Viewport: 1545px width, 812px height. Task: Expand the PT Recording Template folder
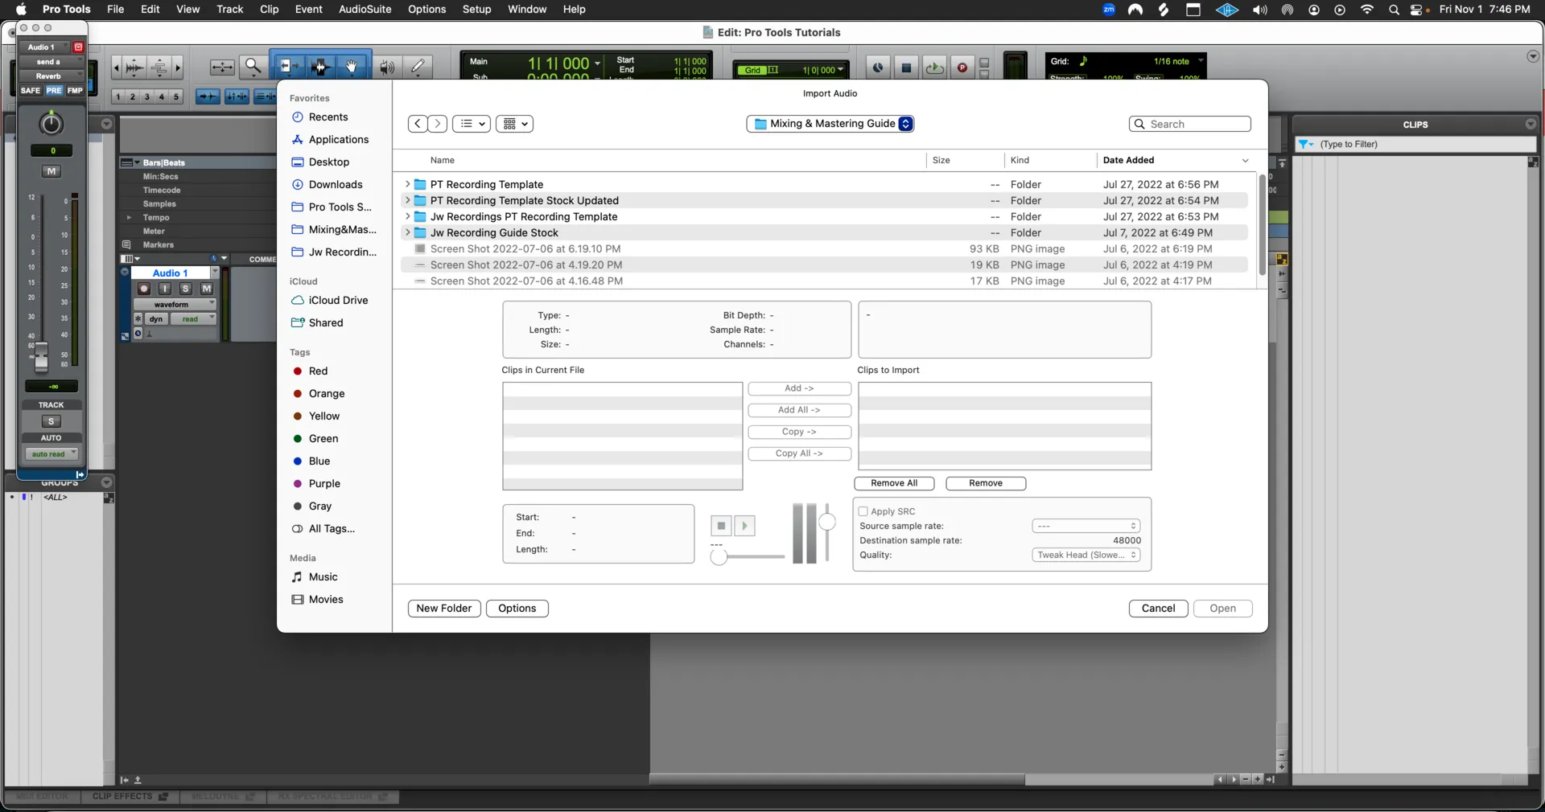(x=408, y=184)
